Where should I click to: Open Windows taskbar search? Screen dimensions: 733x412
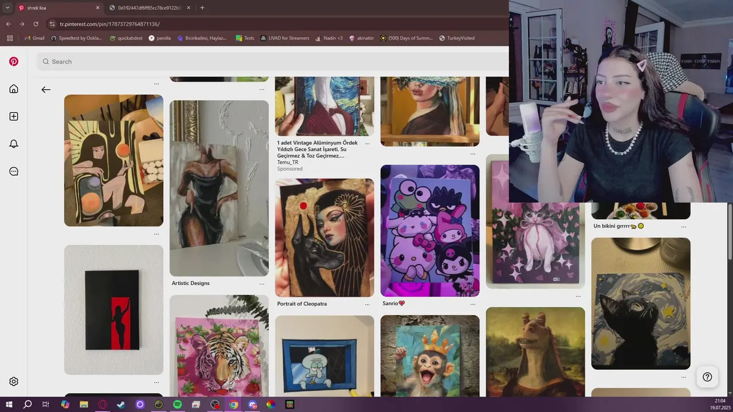point(27,405)
